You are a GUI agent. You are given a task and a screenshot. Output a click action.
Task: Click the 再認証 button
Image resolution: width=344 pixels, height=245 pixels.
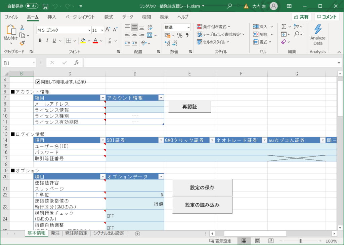189,107
